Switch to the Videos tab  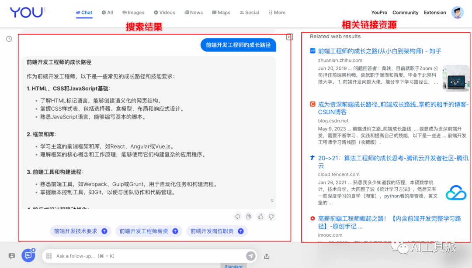164,13
